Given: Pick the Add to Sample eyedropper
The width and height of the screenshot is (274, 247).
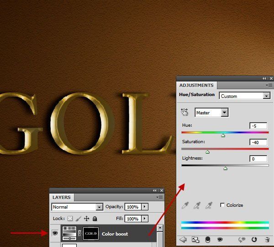Looking at the screenshot, I should pos(197,205).
